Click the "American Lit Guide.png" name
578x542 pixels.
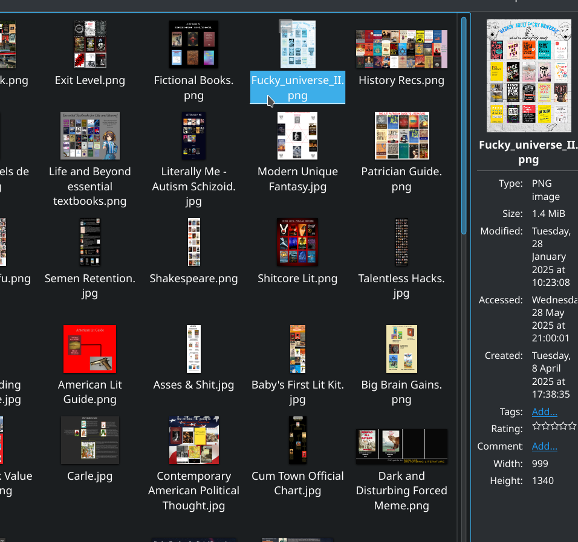90,392
